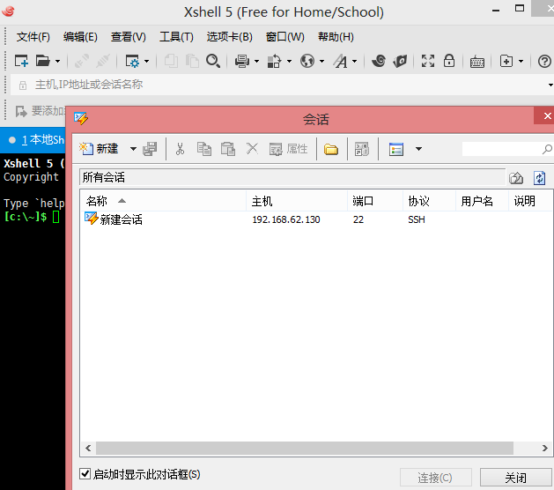Click the add panel plus icon
The width and height of the screenshot is (554, 490).
pos(506,61)
